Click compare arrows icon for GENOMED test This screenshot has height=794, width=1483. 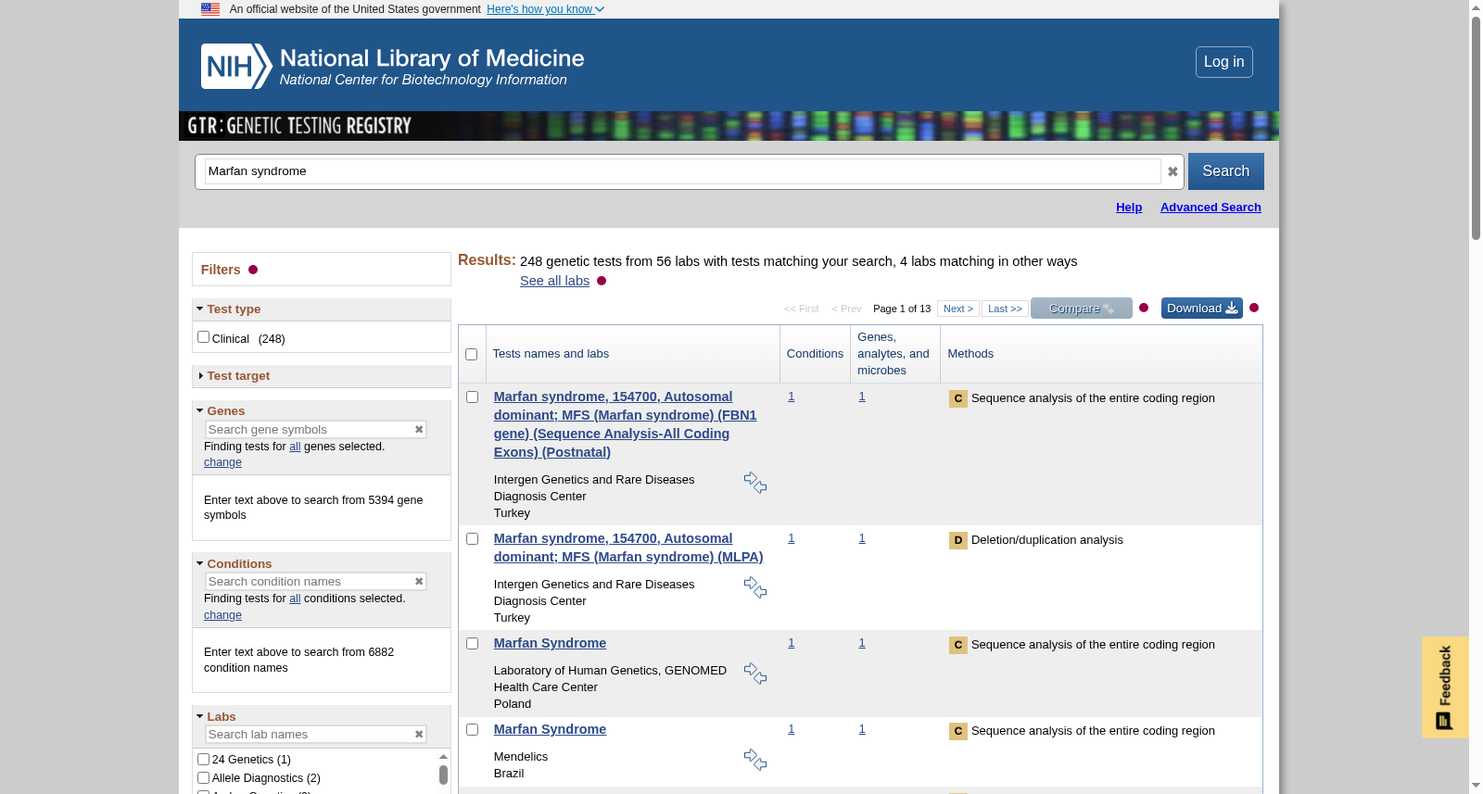[755, 674]
